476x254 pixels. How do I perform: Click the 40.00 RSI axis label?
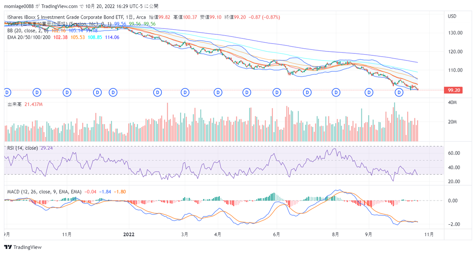[x=454, y=167]
